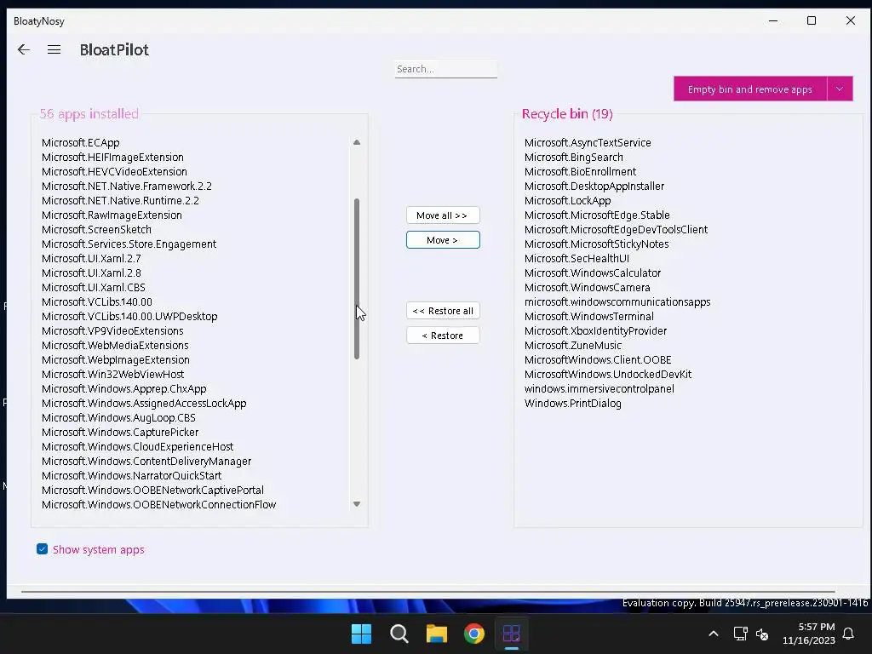Expand dropdown beside Empty bin button
Screen dimensions: 872x654
pyautogui.click(x=840, y=89)
